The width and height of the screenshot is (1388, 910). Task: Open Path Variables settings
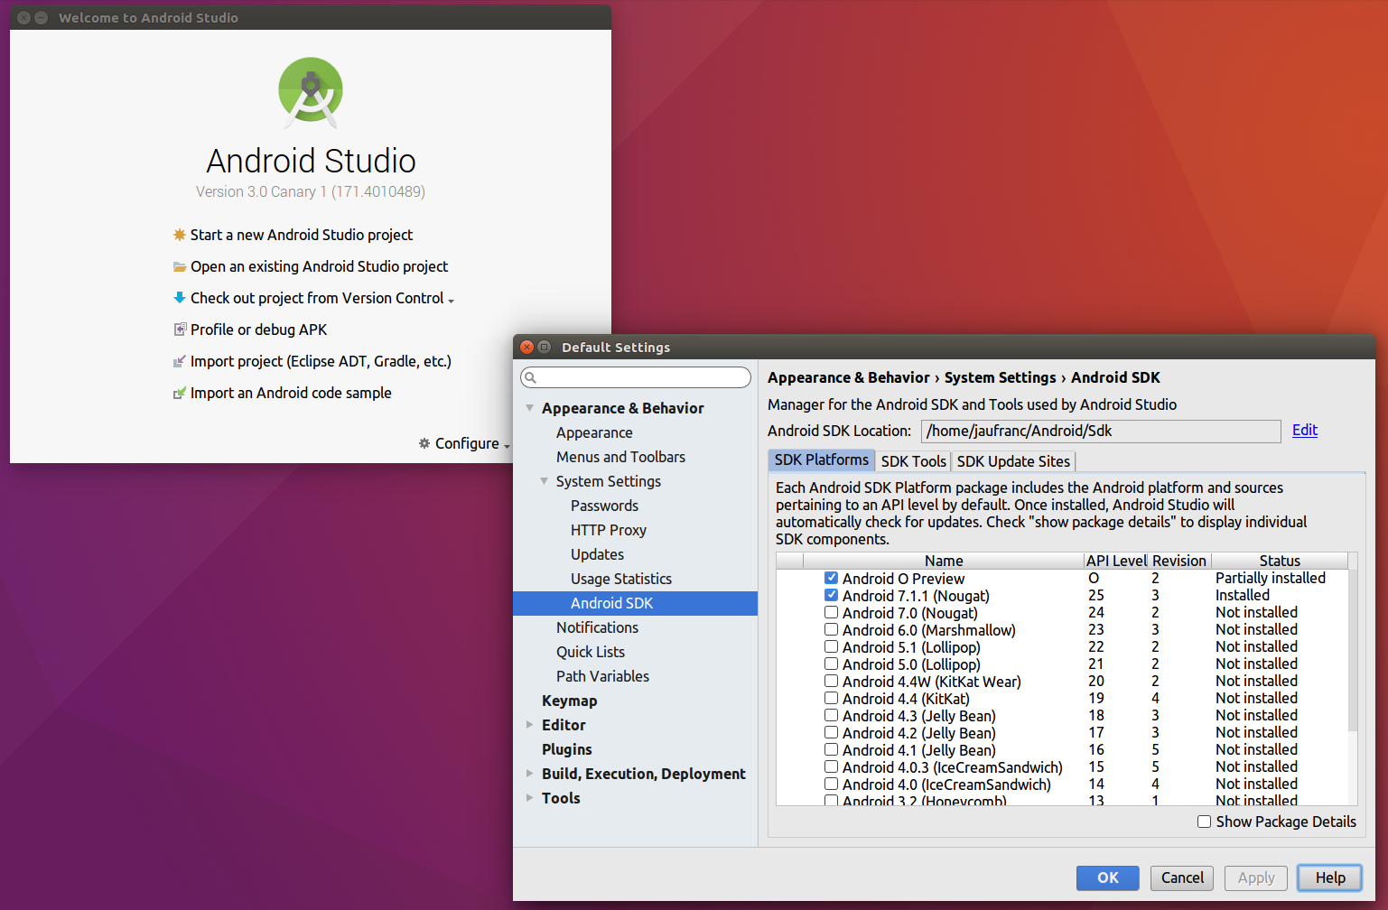pyautogui.click(x=602, y=676)
